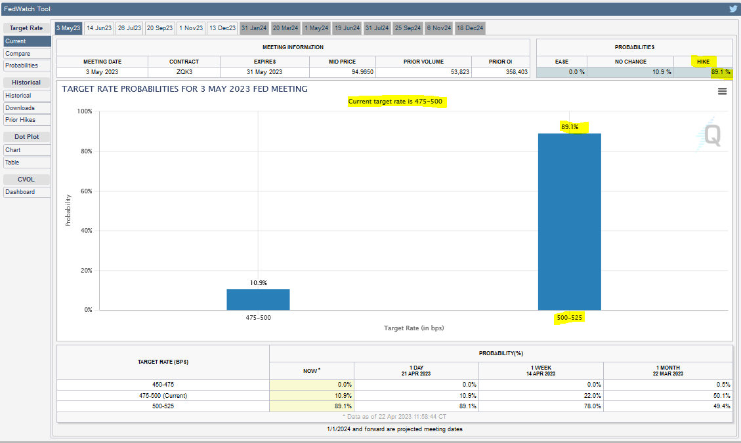Click the 1 MONTH 22 MAR 2023 header
The height and width of the screenshot is (443, 741).
point(667,371)
